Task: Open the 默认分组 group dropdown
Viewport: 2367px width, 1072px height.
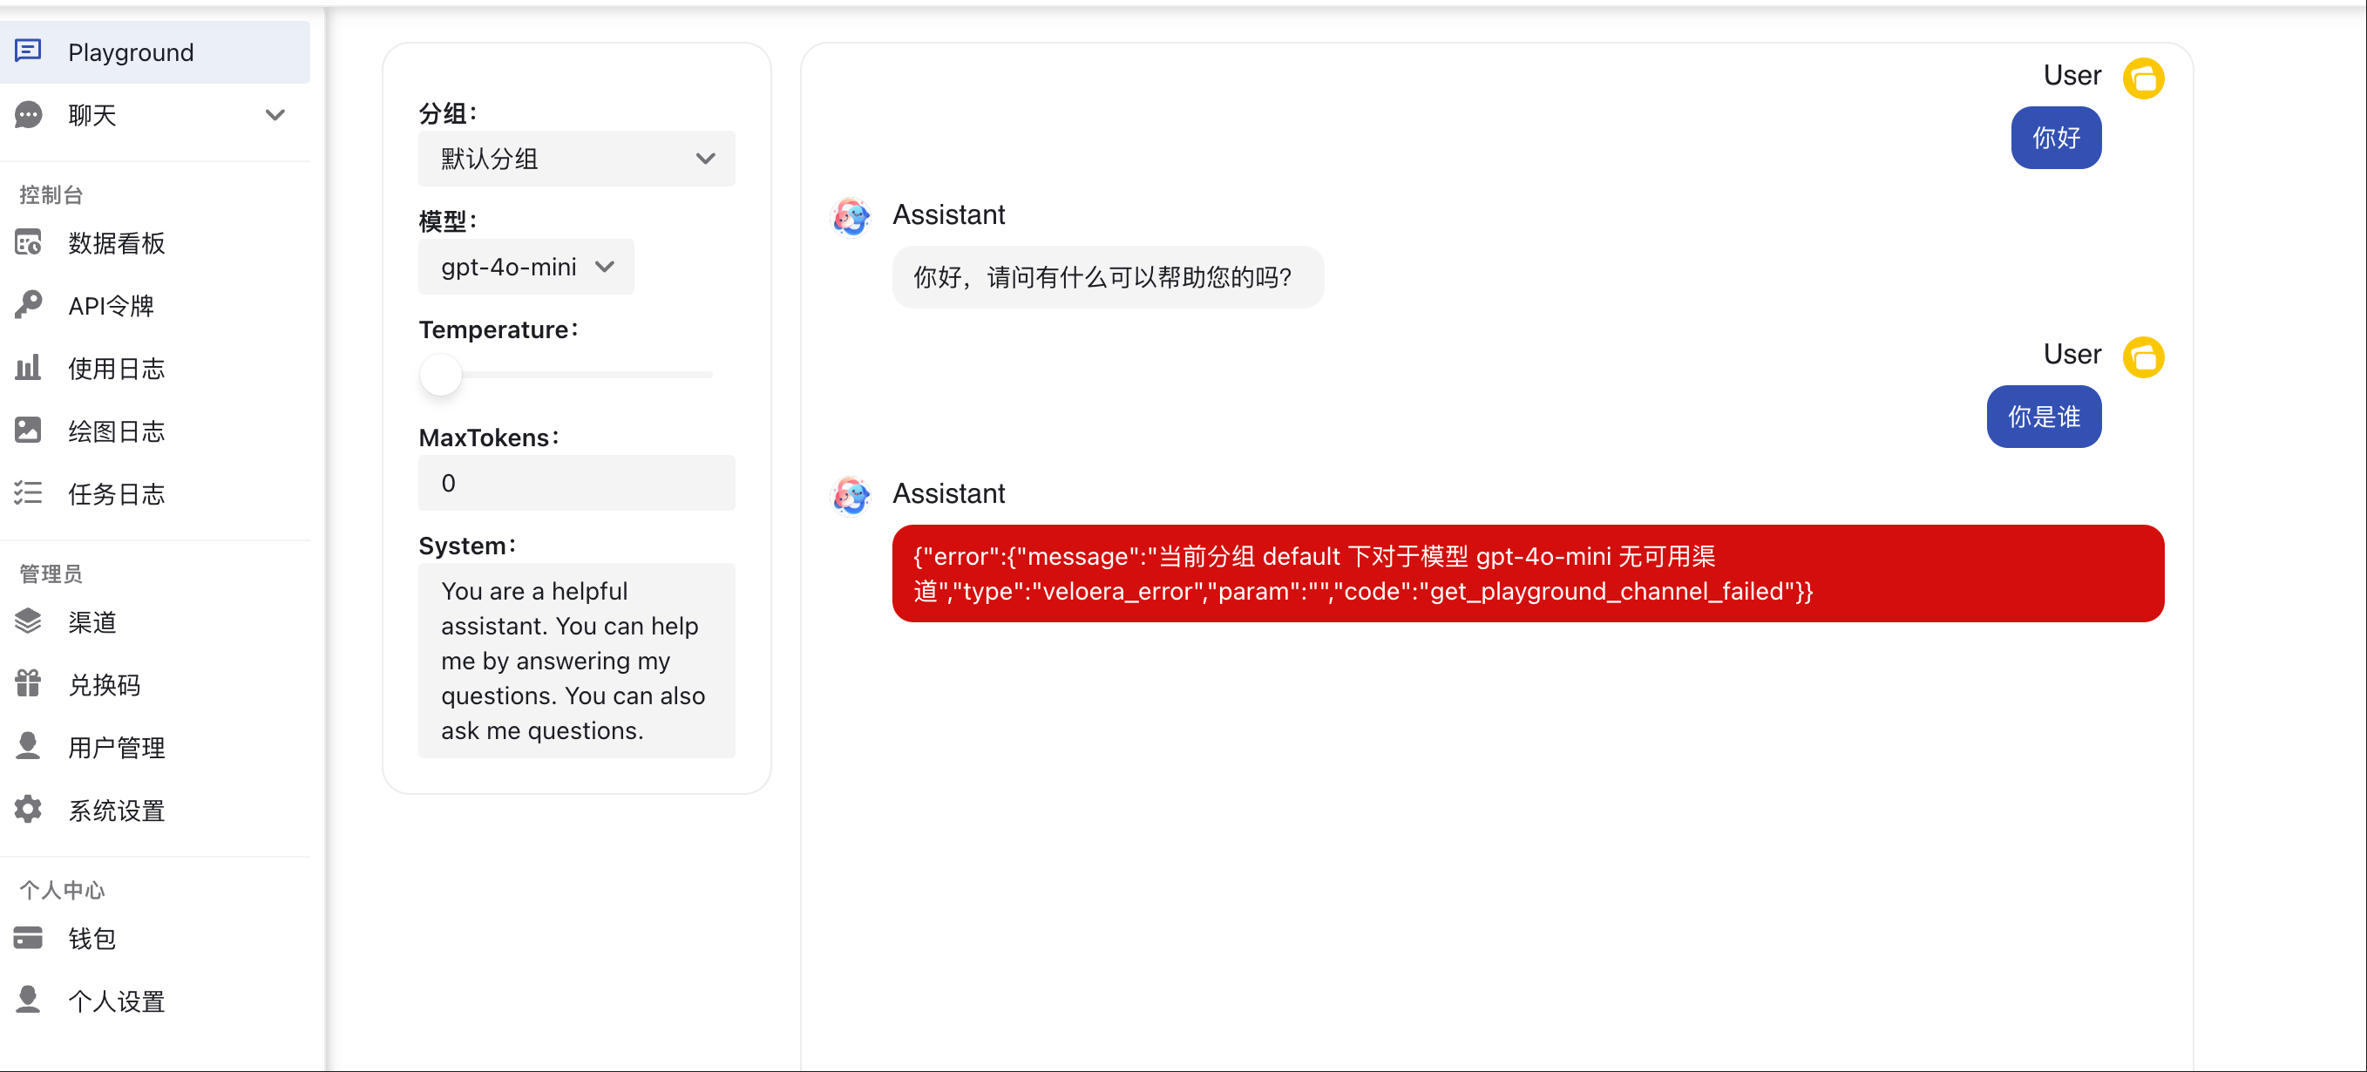Action: [x=576, y=159]
